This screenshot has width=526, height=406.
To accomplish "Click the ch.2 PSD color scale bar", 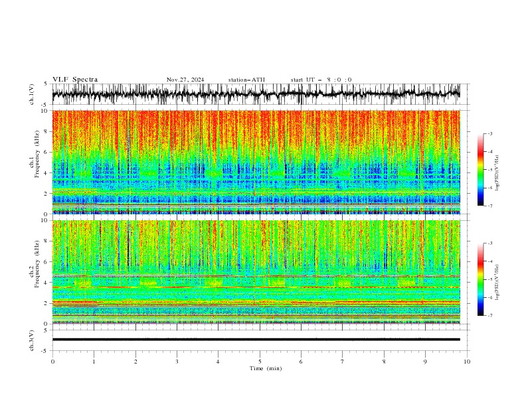I will (x=480, y=279).
